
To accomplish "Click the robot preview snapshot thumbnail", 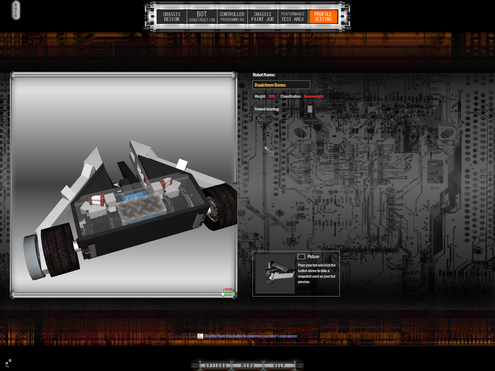I will tap(275, 274).
